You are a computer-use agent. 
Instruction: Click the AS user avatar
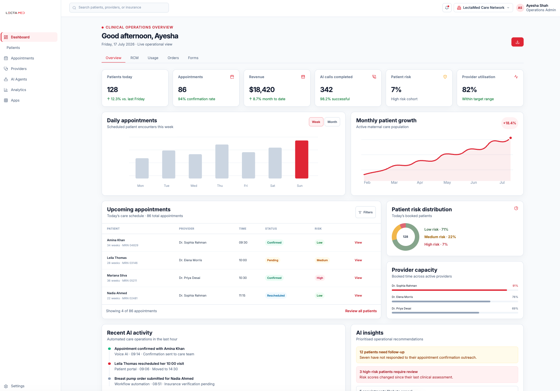520,8
